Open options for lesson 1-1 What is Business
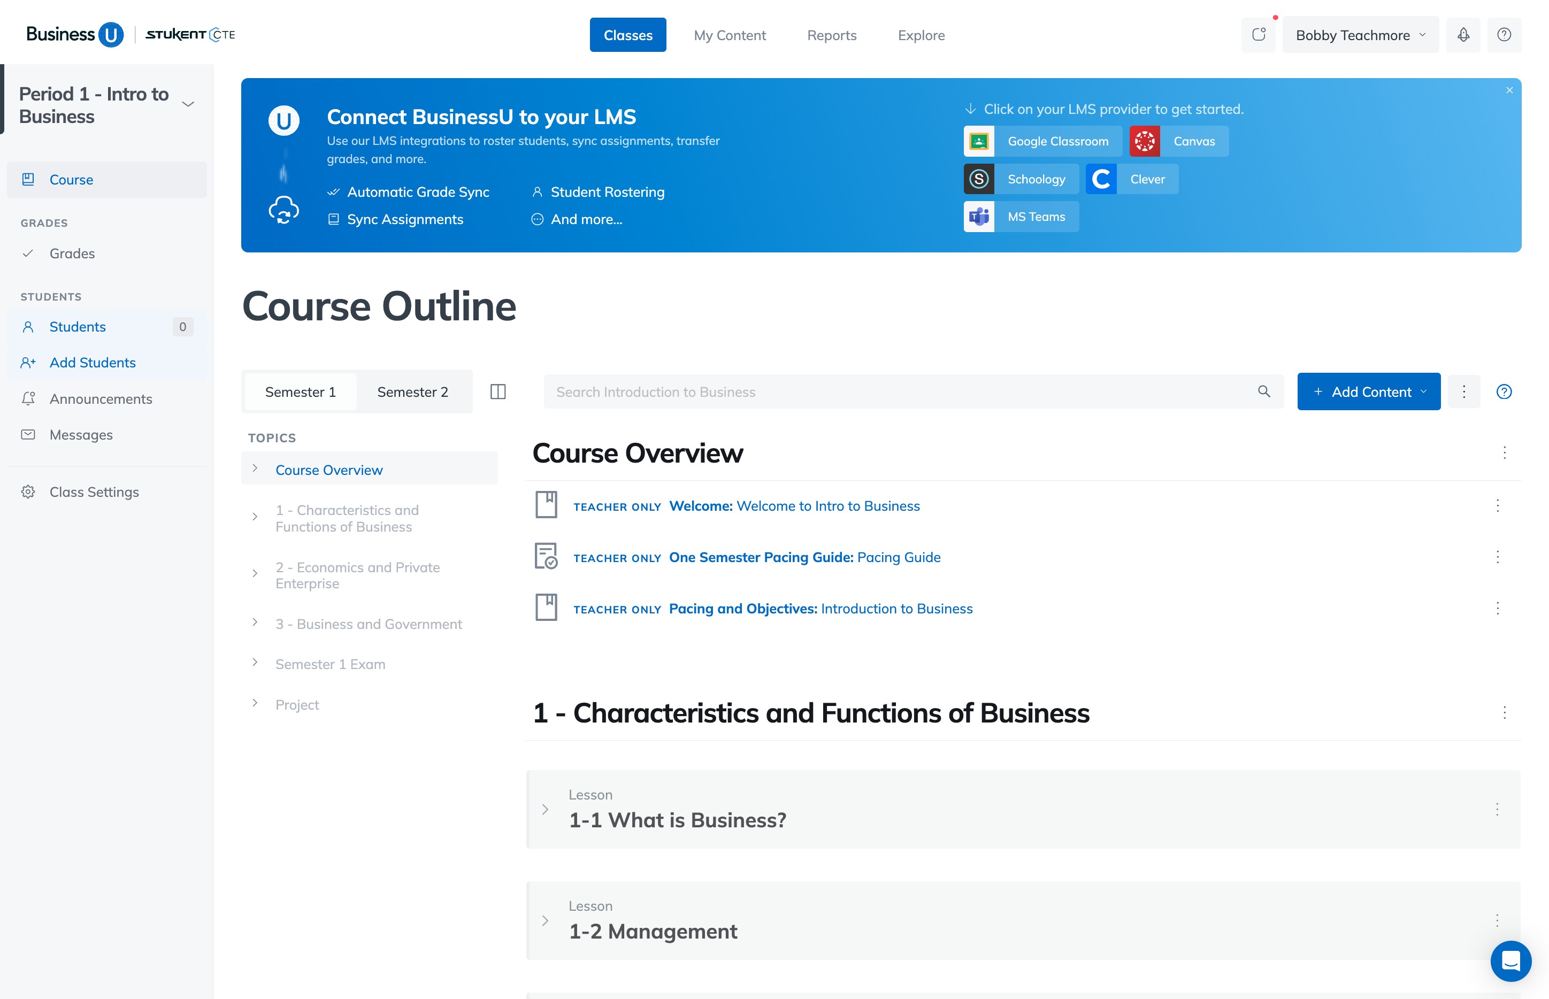 coord(1497,809)
